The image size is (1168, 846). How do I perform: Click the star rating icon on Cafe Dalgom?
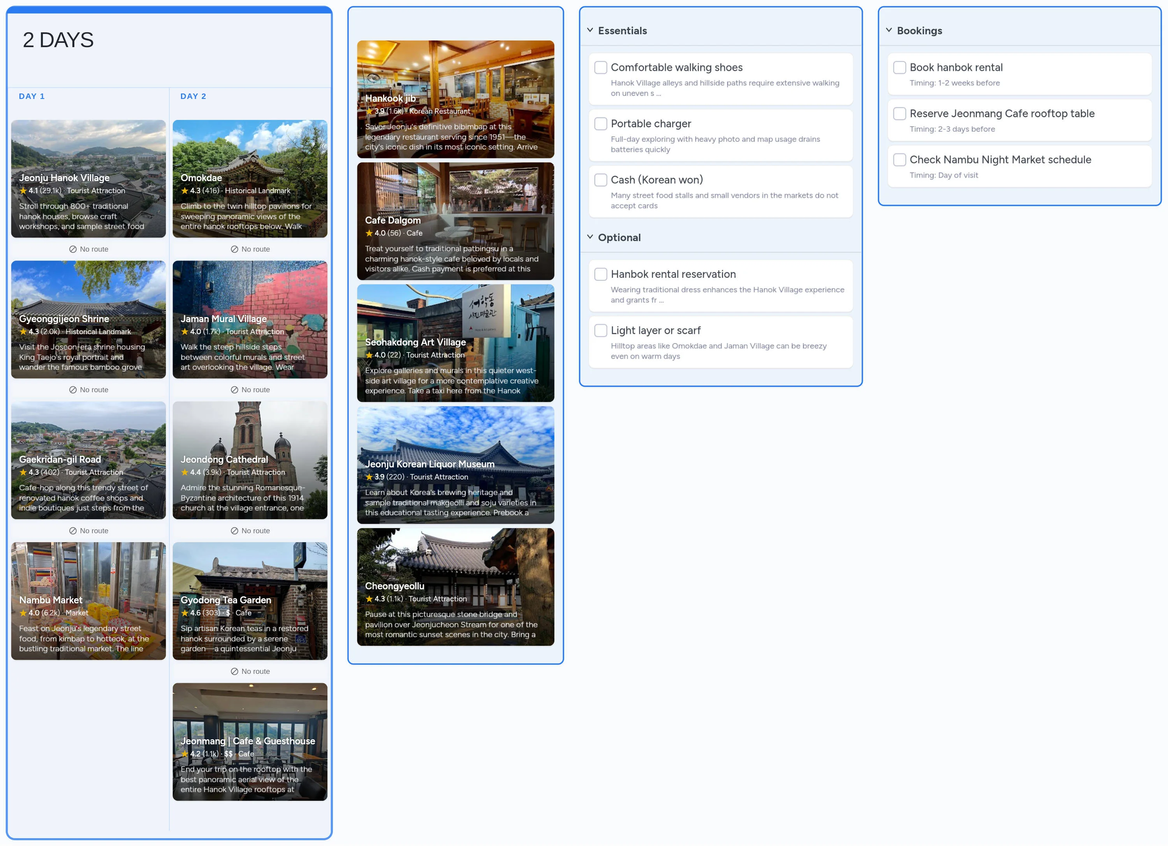pyautogui.click(x=369, y=233)
